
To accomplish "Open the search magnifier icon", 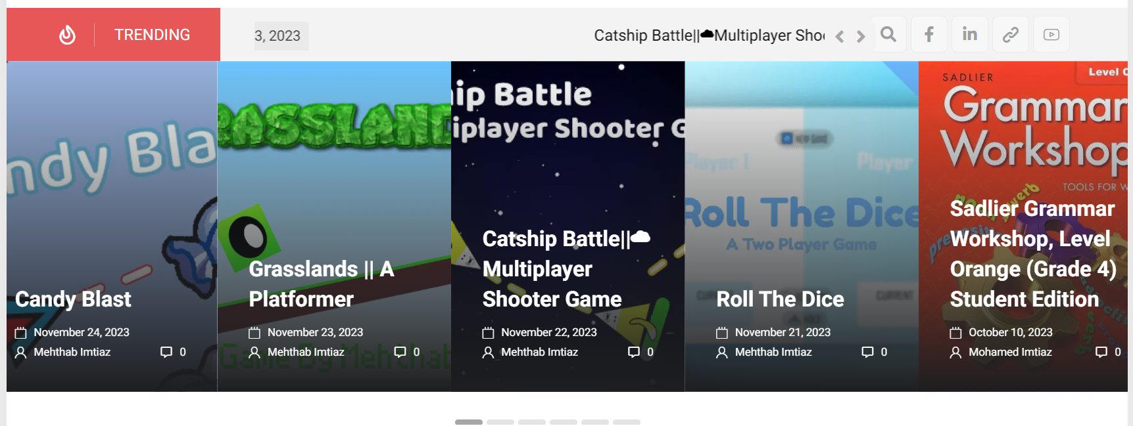I will tap(888, 34).
